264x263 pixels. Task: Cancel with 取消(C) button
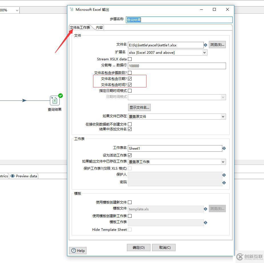164,248
